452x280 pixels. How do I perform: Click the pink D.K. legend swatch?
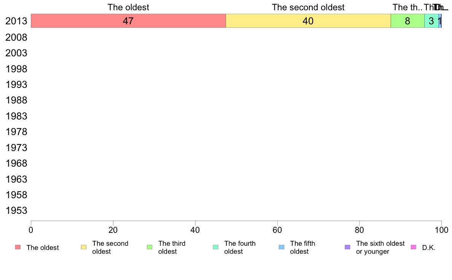coord(413,247)
